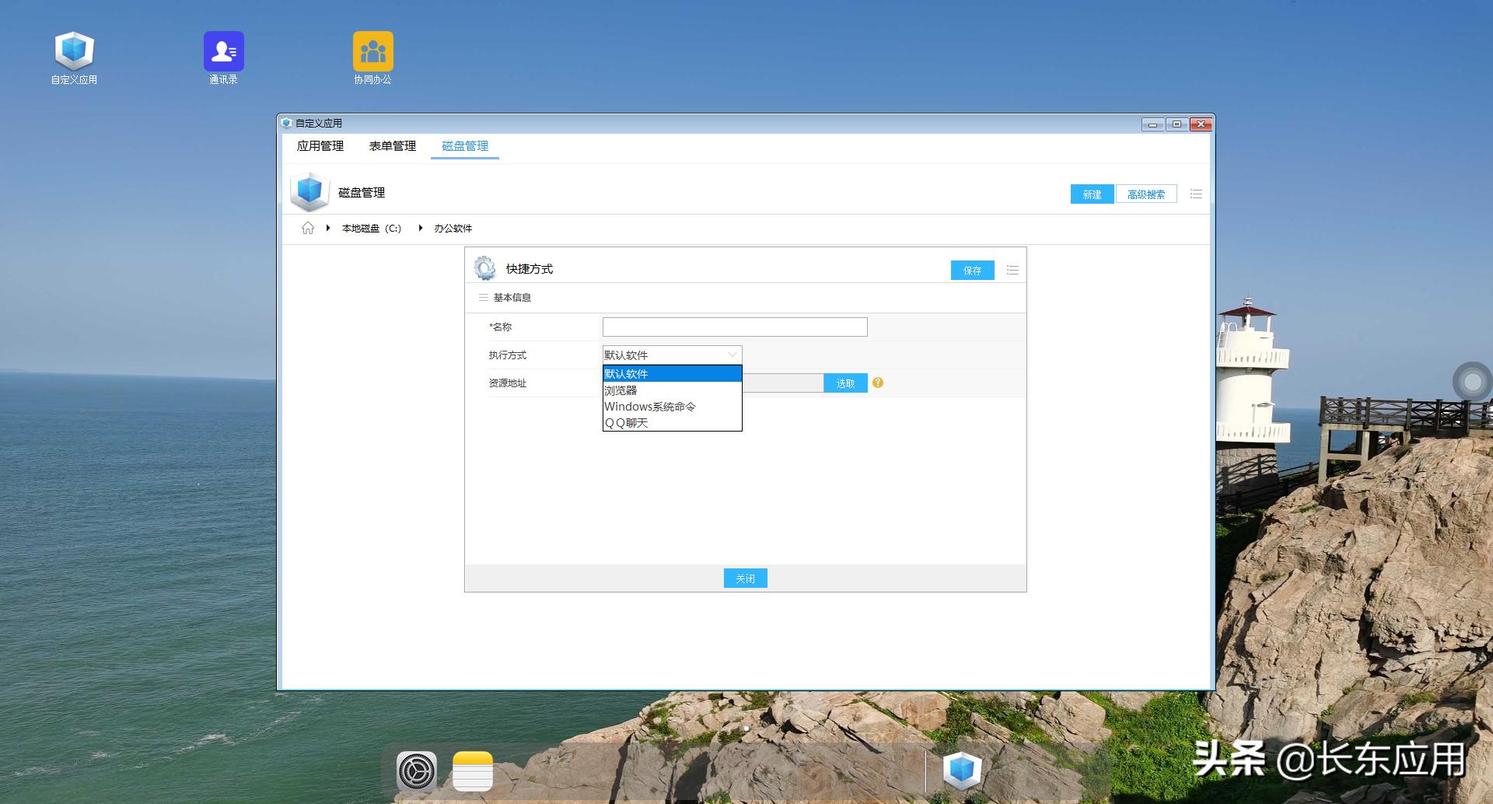Switch to the 表单管理 tab
Image resolution: width=1493 pixels, height=804 pixels.
click(x=392, y=146)
